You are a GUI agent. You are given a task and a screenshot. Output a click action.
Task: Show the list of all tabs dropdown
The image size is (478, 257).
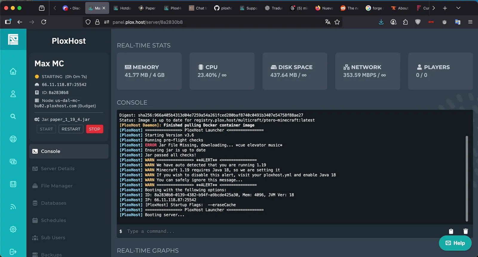(458, 8)
